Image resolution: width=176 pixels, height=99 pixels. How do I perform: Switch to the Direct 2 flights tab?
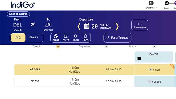(34, 38)
